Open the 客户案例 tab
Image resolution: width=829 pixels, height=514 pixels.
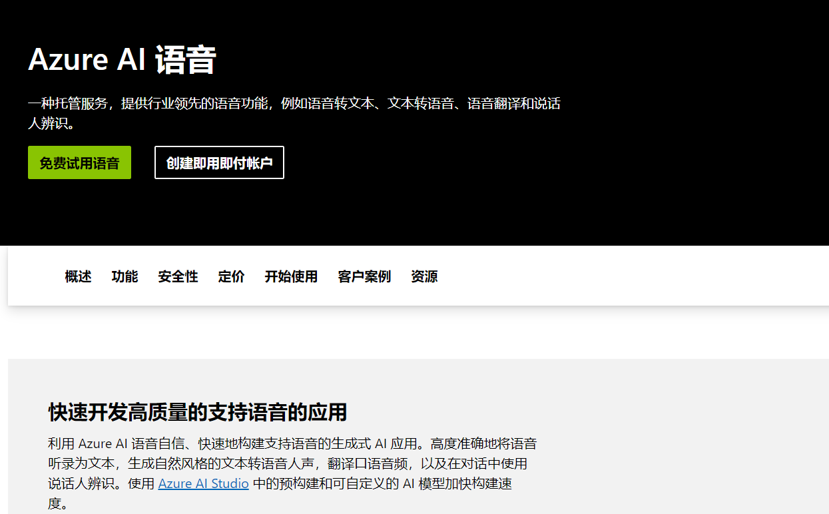pyautogui.click(x=364, y=276)
